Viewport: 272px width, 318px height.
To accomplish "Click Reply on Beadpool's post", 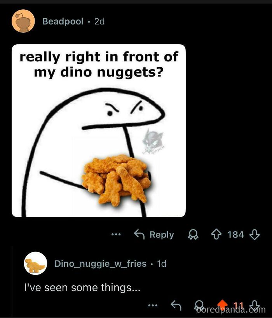I will (x=157, y=234).
